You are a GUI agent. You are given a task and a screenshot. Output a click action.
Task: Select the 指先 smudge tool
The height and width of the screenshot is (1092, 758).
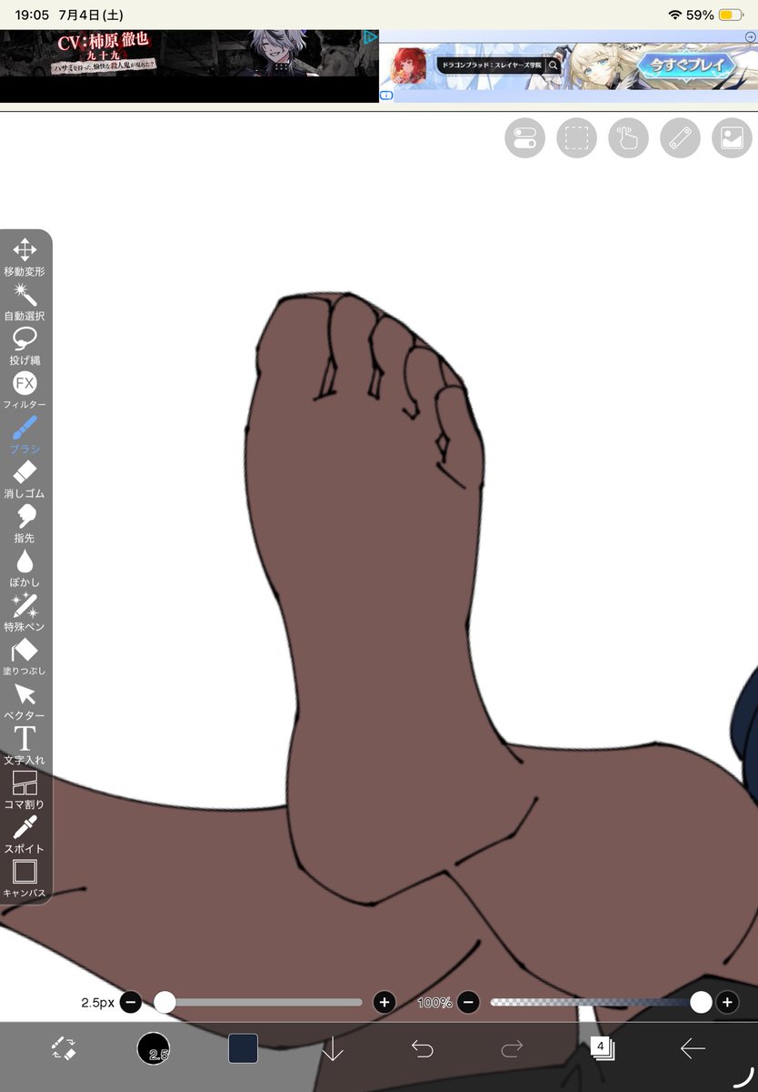25,522
